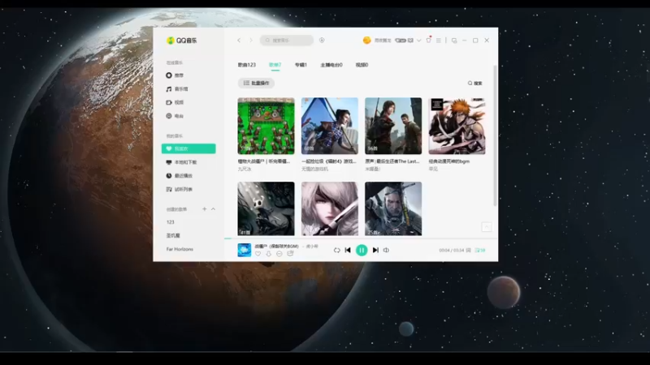Click the volume speaker icon
The width and height of the screenshot is (650, 365).
click(386, 250)
